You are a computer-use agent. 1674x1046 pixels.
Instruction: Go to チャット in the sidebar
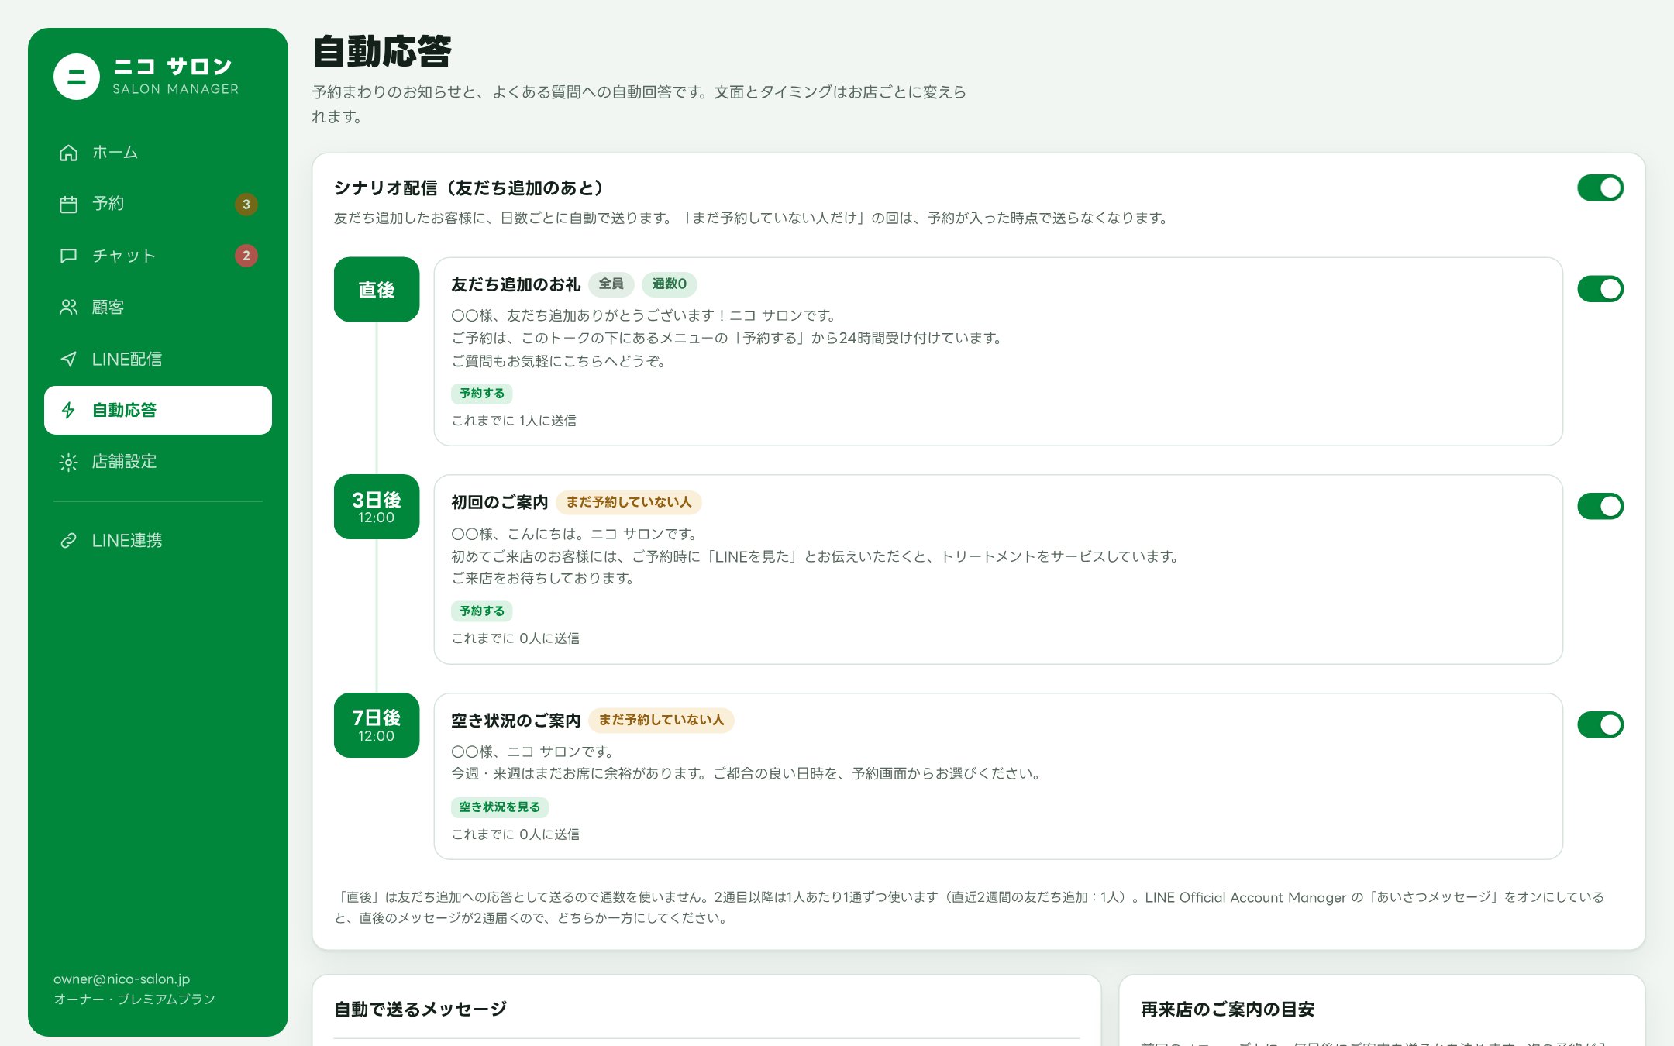click(158, 256)
